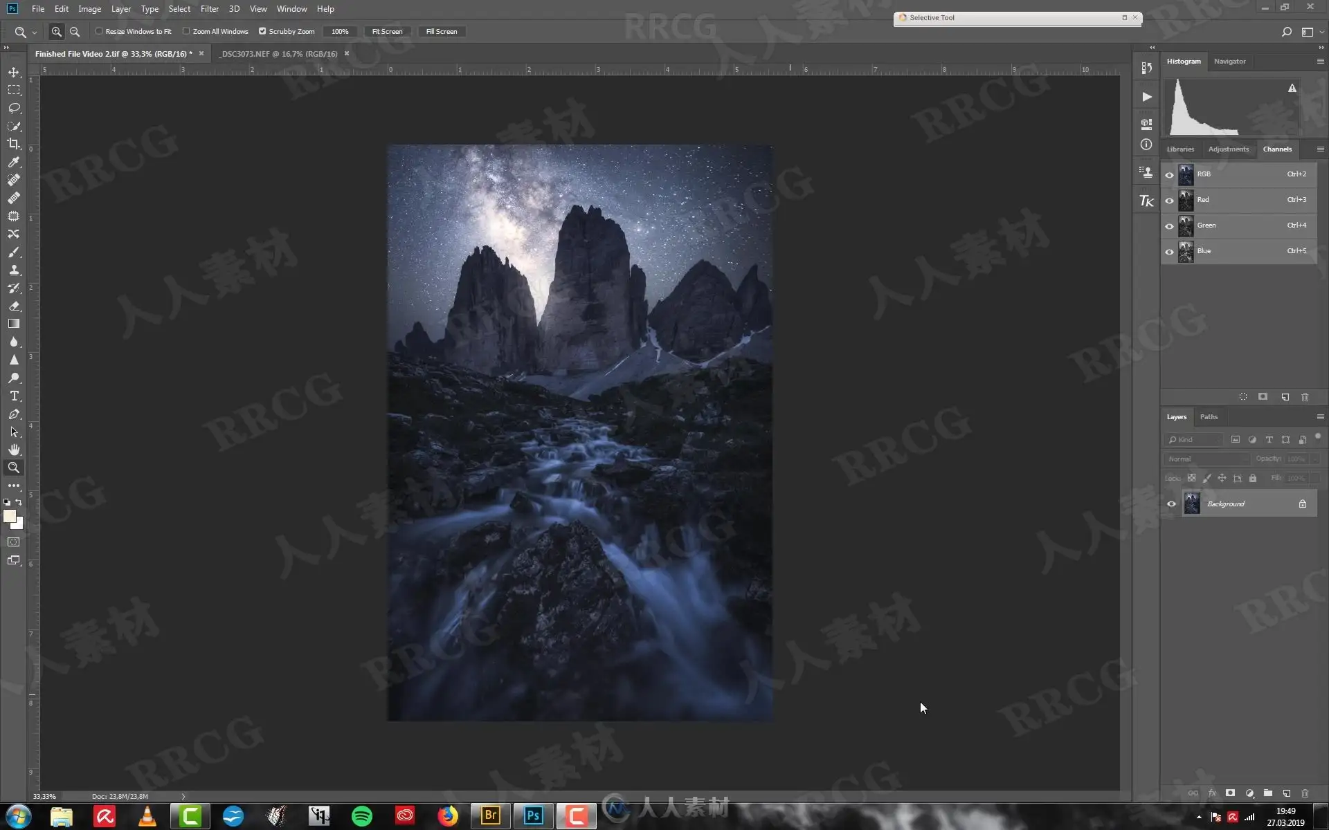Hide the Blue channel eye
The image size is (1329, 830).
[x=1169, y=252]
